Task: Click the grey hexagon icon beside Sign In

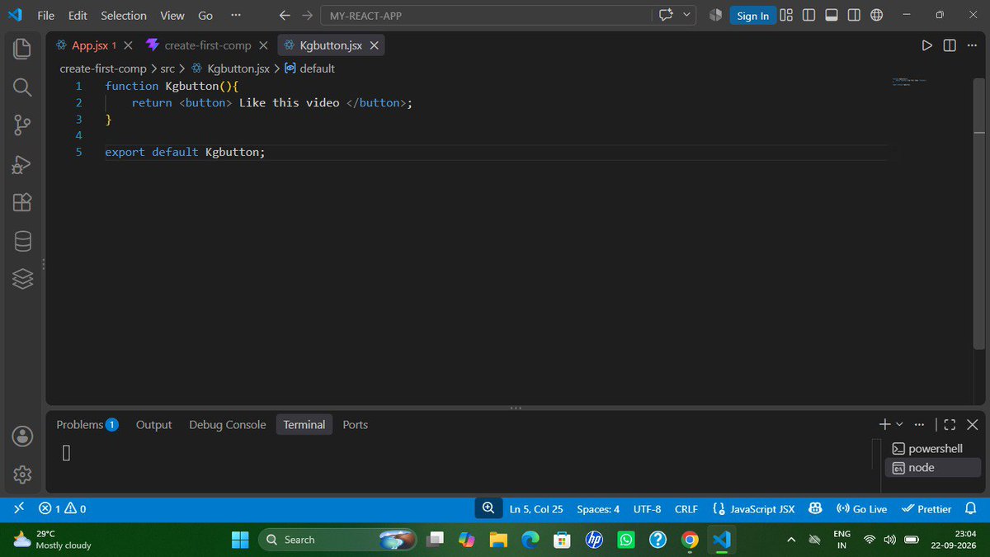Action: pyautogui.click(x=715, y=15)
